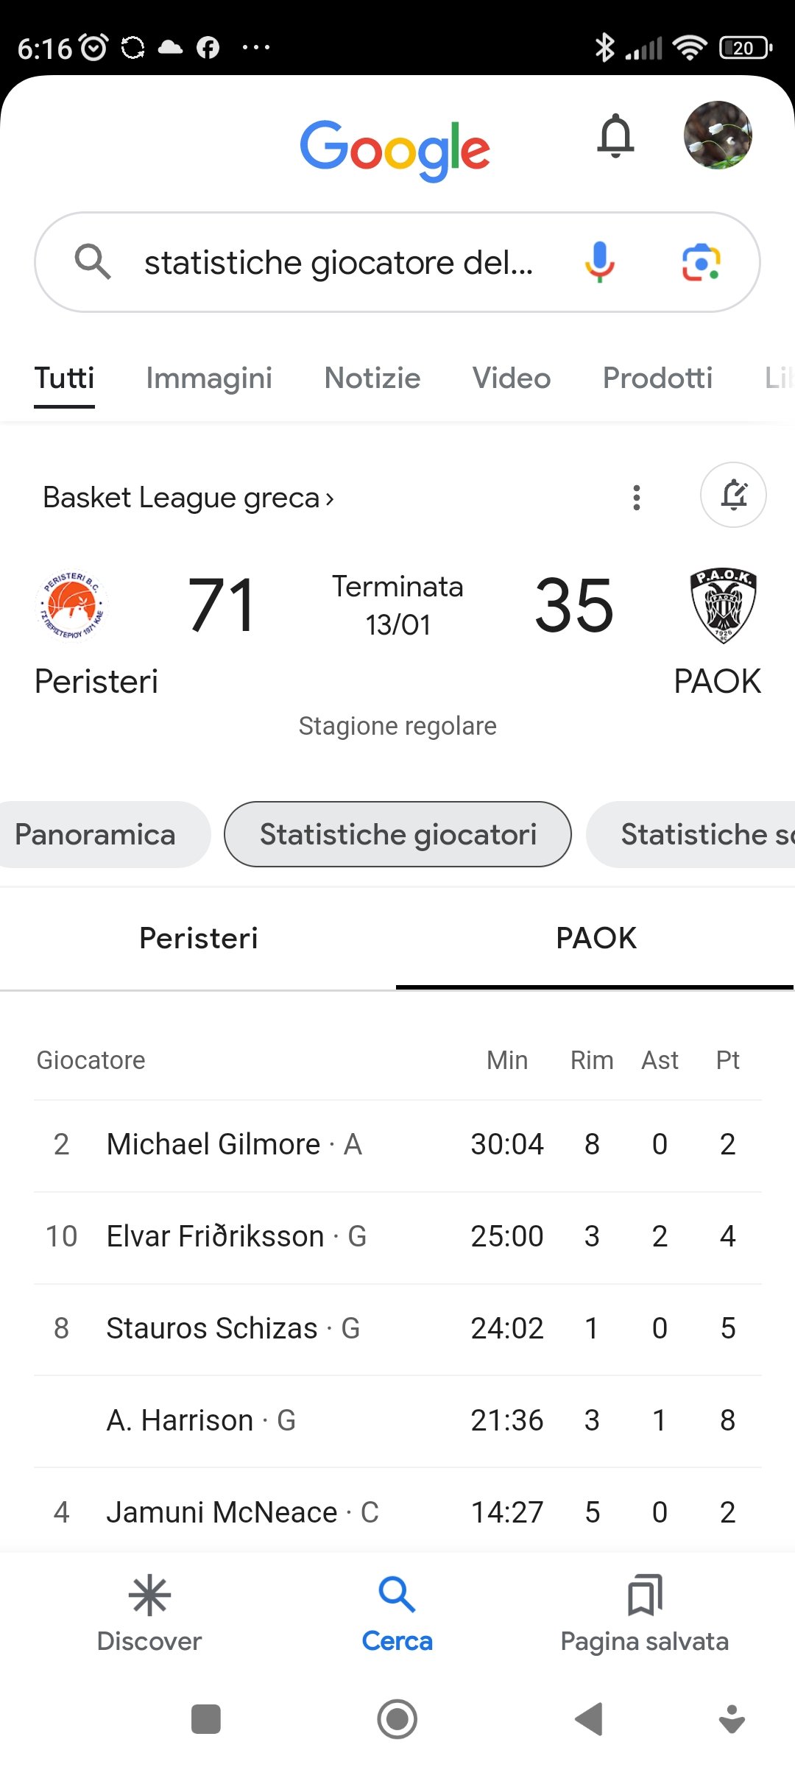Tap the magnifying glass in search bar
Image resolution: width=795 pixels, height=1767 pixels.
pos(93,262)
